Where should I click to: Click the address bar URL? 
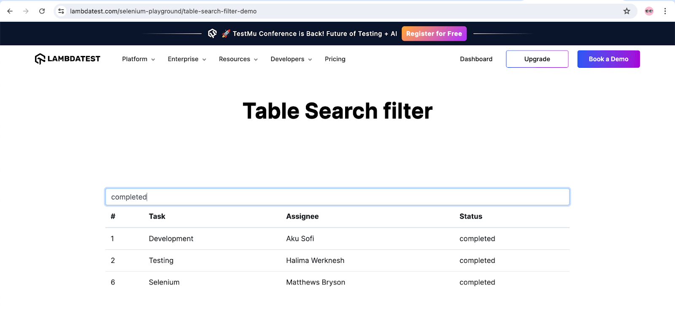point(163,11)
